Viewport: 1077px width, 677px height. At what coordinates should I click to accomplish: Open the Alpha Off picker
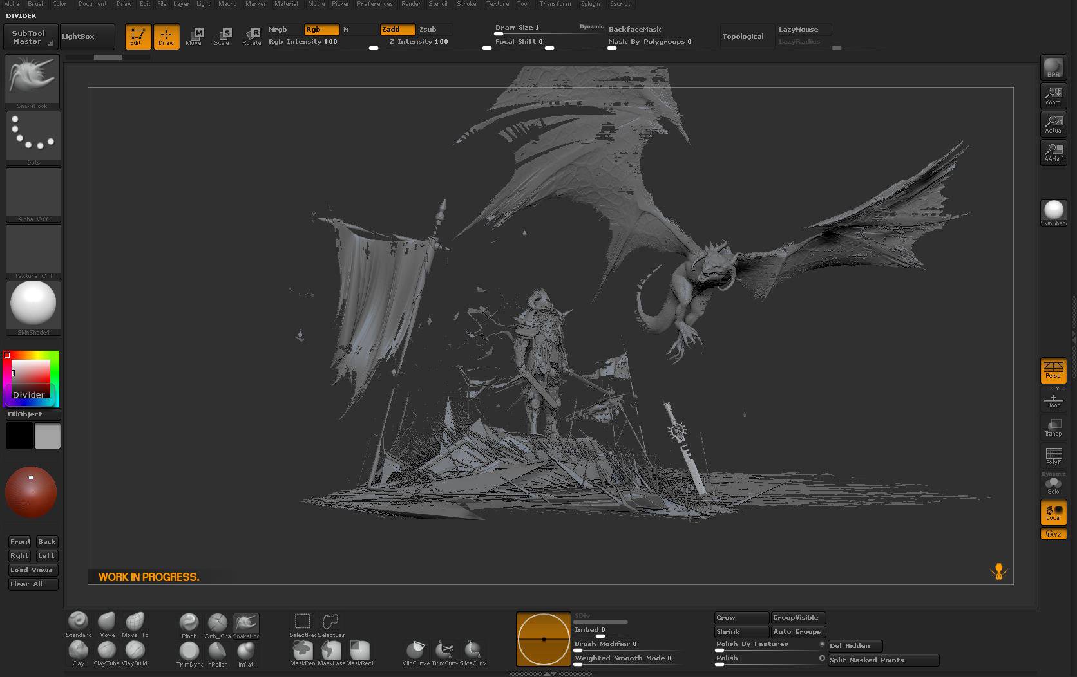click(33, 195)
